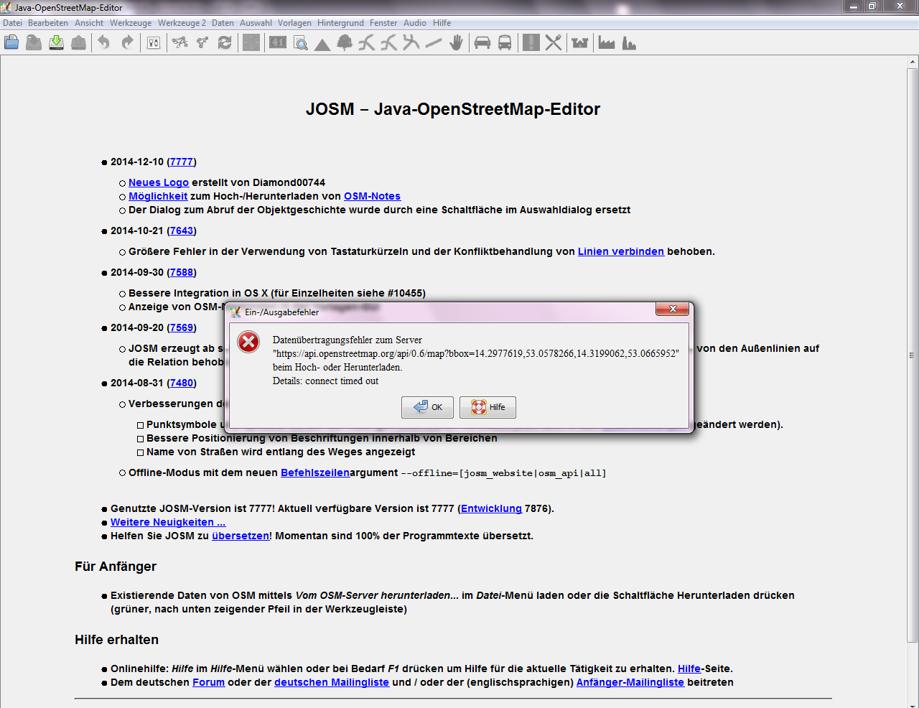Open the Daten menu
919x708 pixels.
223,23
